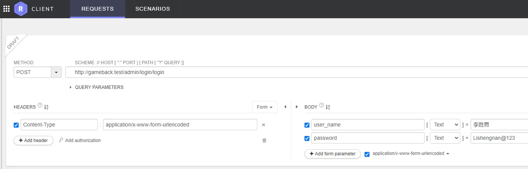528x169 pixels.
Task: Uncheck the Content-Type header checkbox
Action: coord(16,125)
